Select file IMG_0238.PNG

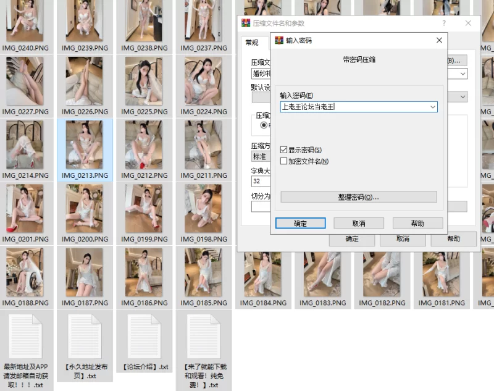coord(144,27)
